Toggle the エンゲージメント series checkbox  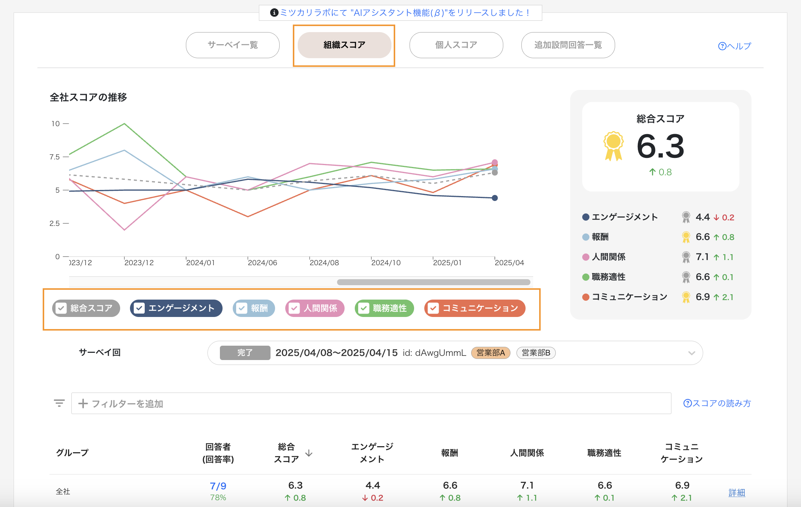tap(139, 308)
